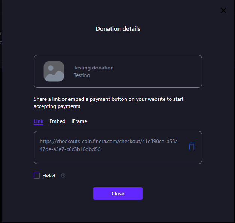
Task: Select the Testing donation title
Action: coord(94,68)
